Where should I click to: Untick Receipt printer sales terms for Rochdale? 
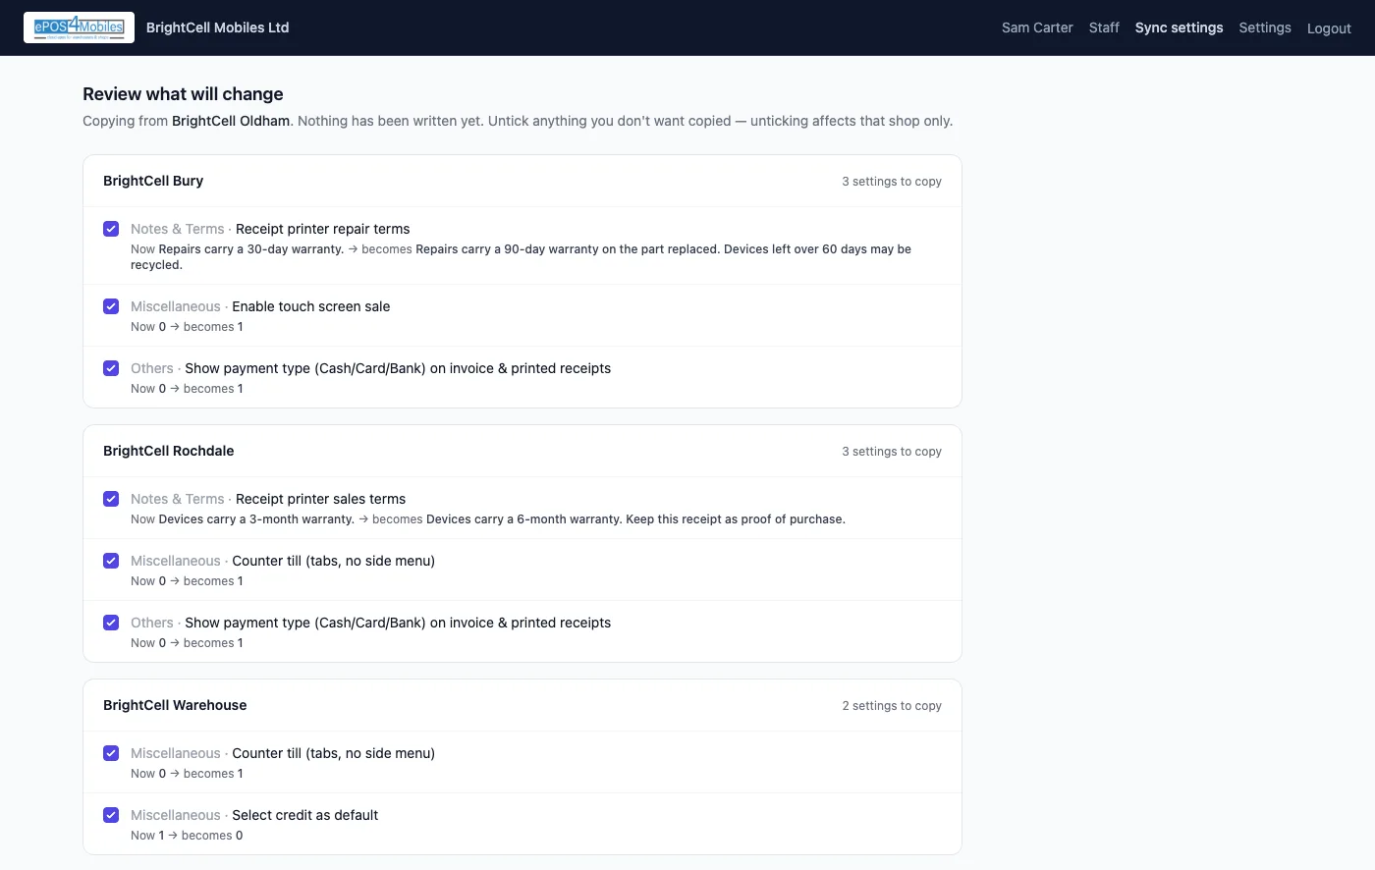click(111, 499)
